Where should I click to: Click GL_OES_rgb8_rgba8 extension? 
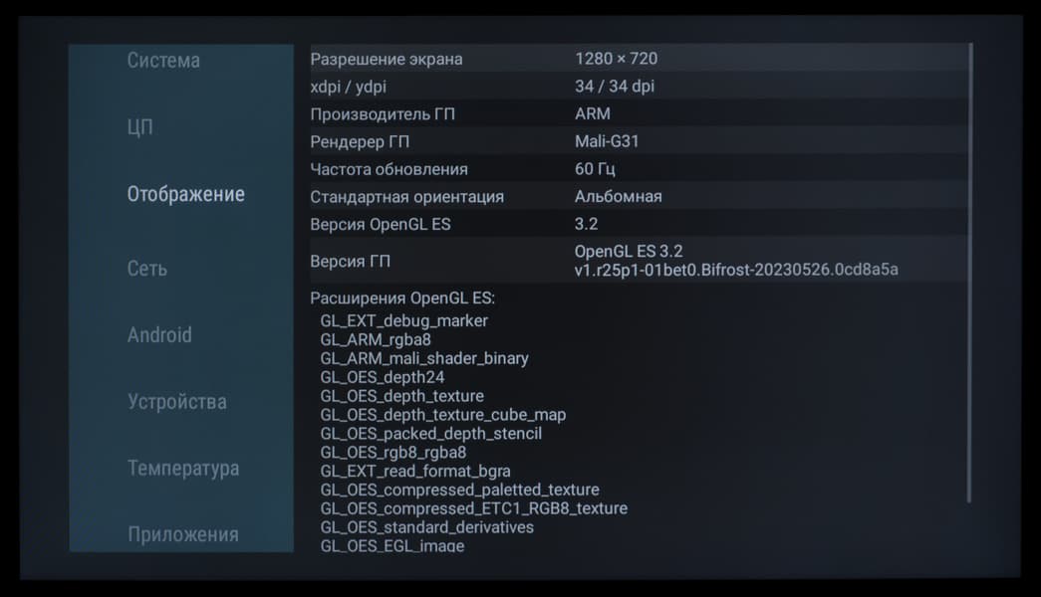coord(393,453)
